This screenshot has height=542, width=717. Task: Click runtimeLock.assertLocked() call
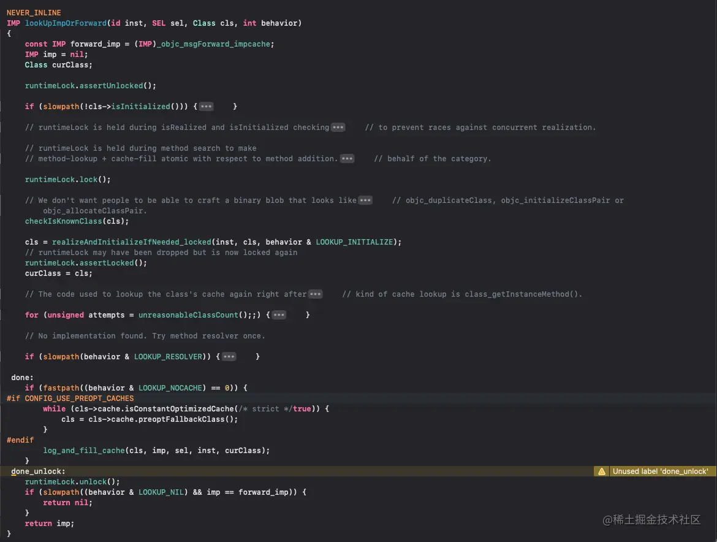pos(86,263)
